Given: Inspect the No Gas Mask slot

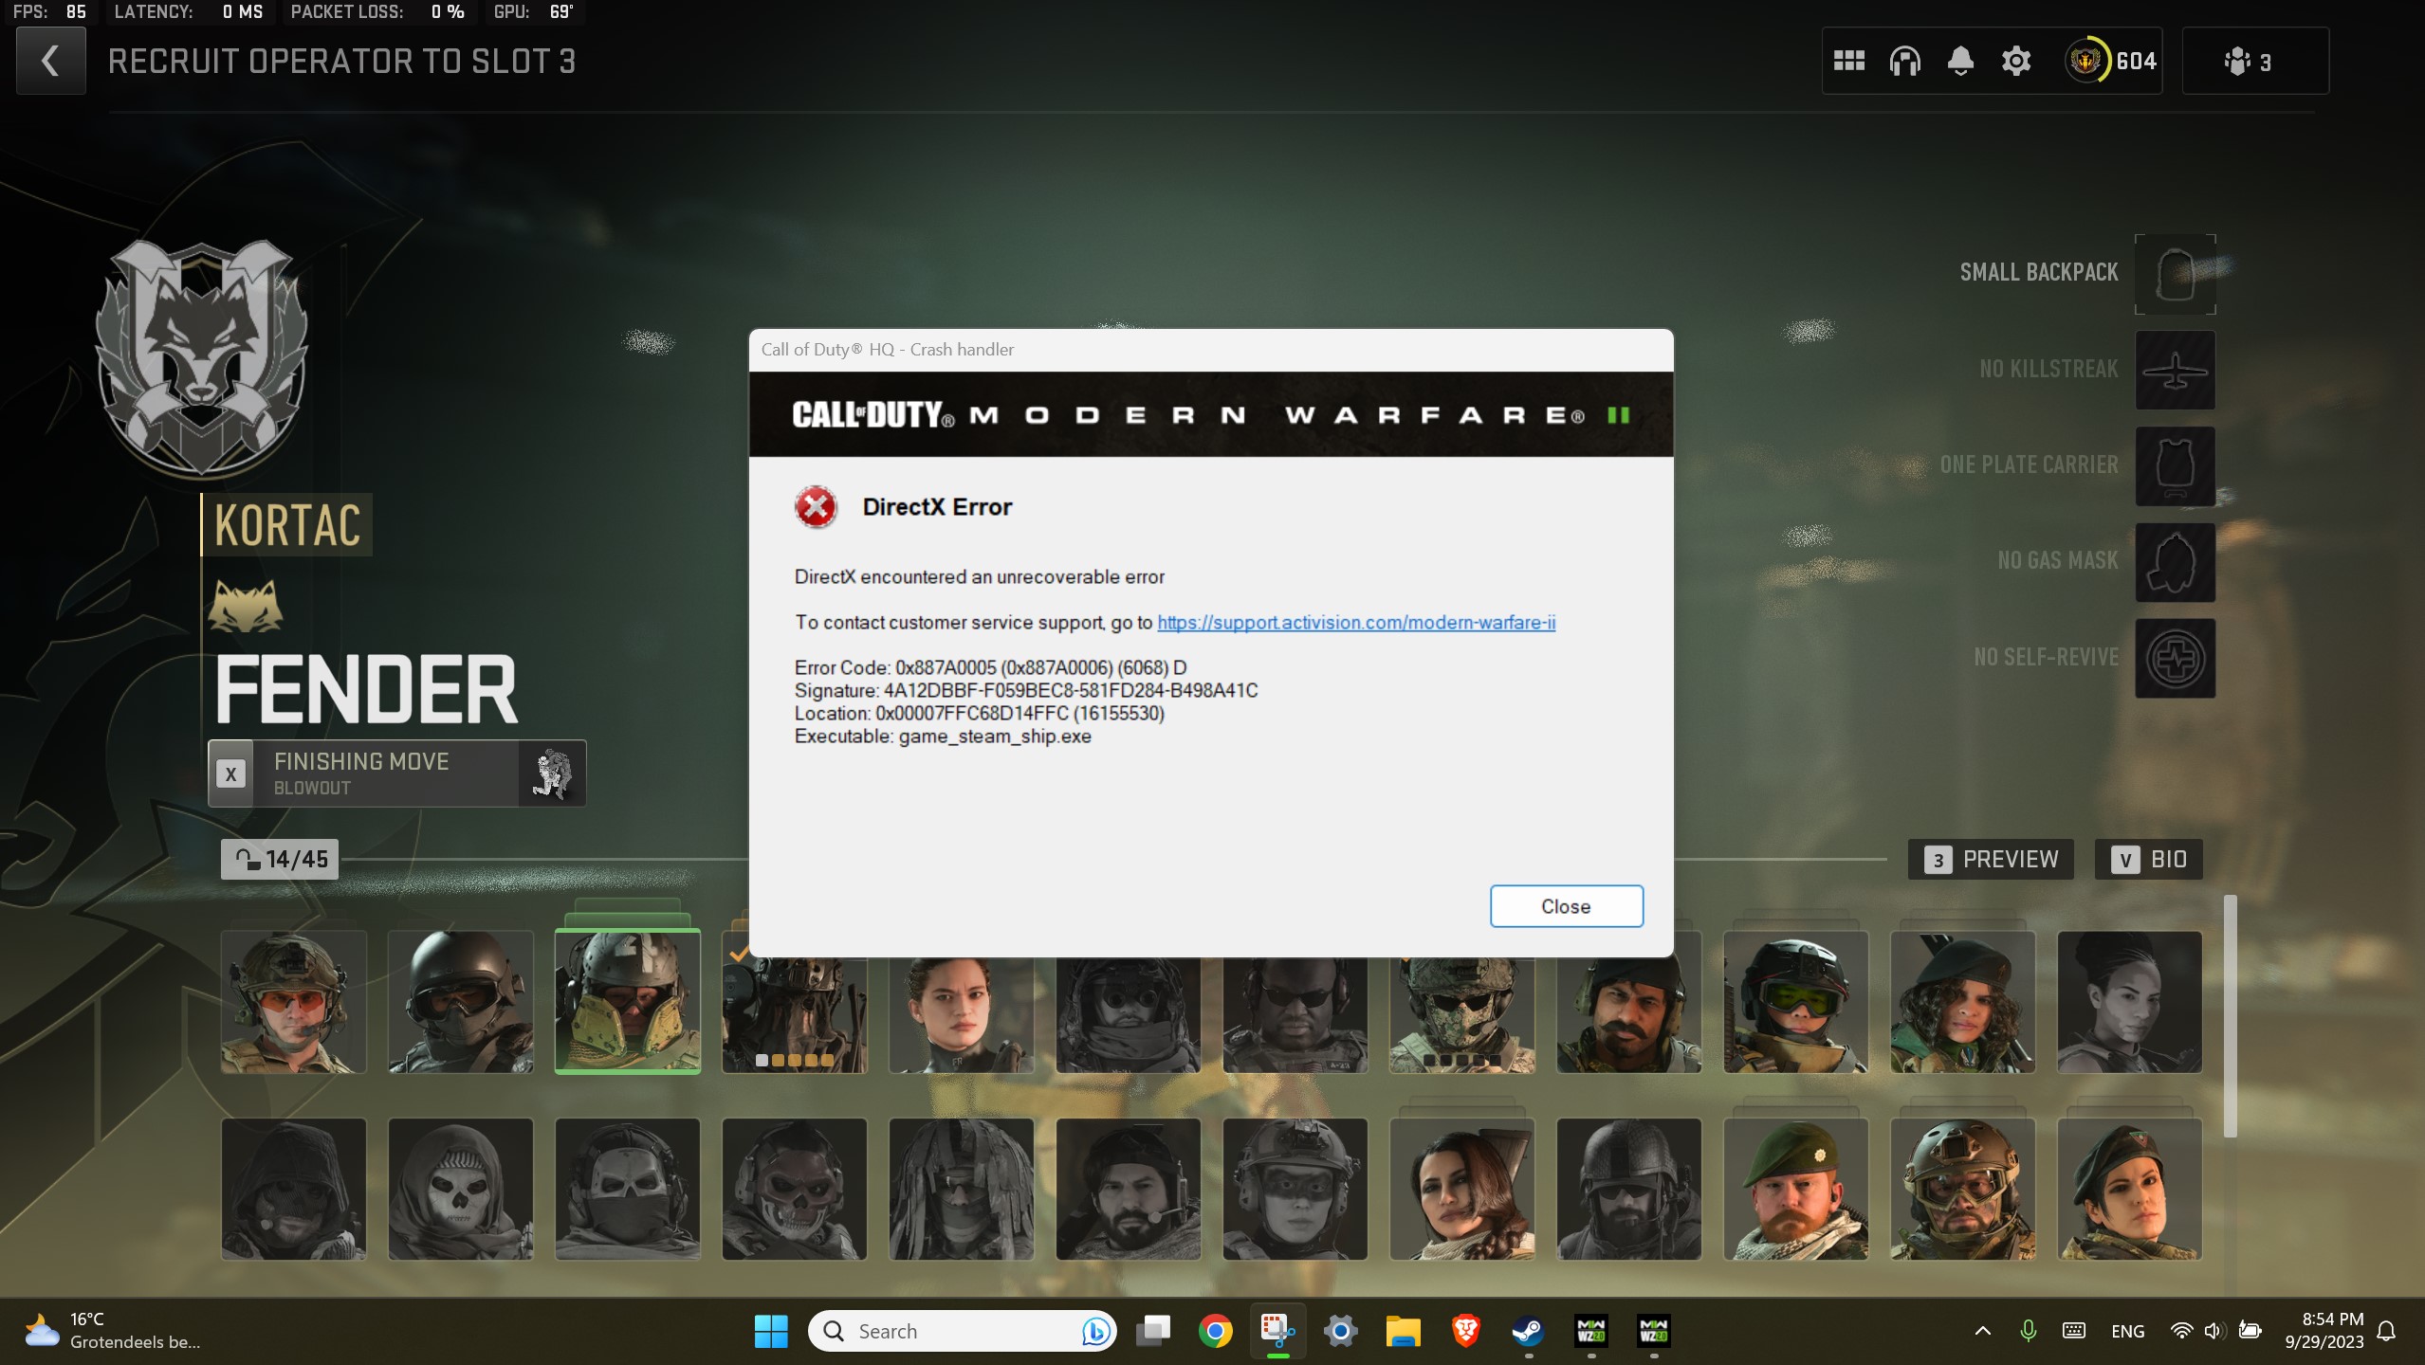Looking at the screenshot, I should click(x=2174, y=562).
